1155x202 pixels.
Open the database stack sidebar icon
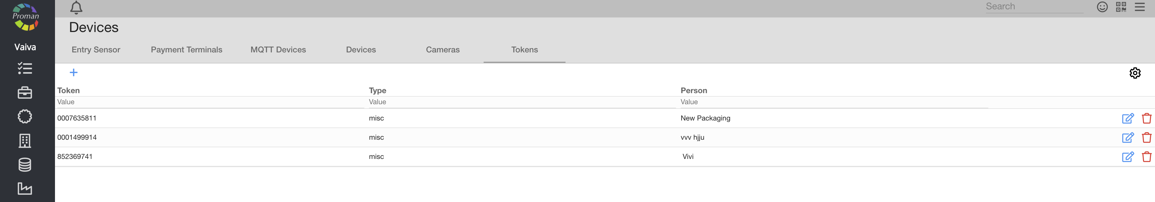coord(25,164)
